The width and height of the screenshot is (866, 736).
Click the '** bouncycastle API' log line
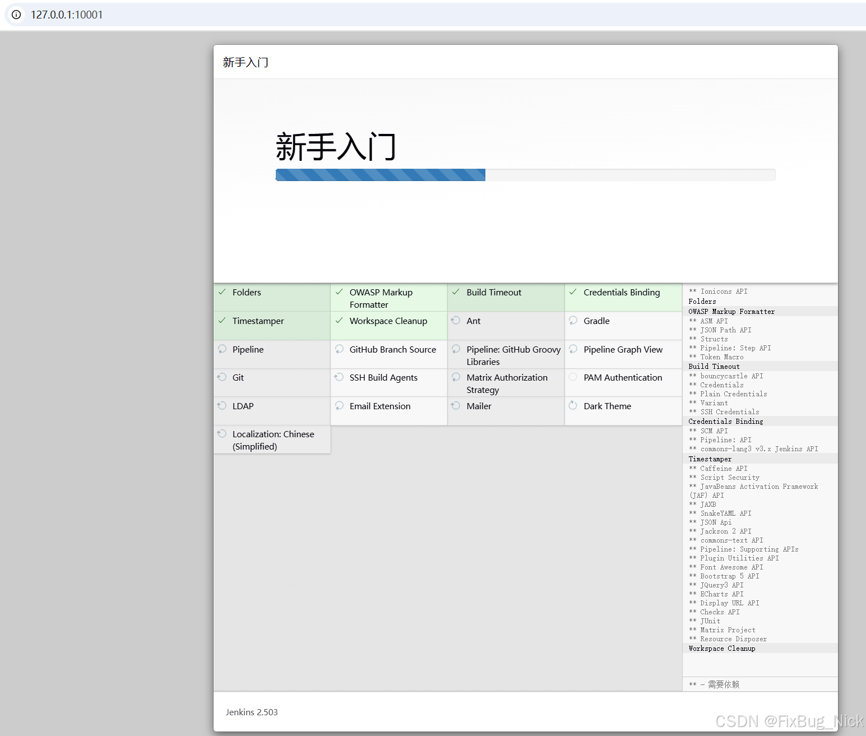click(x=726, y=376)
